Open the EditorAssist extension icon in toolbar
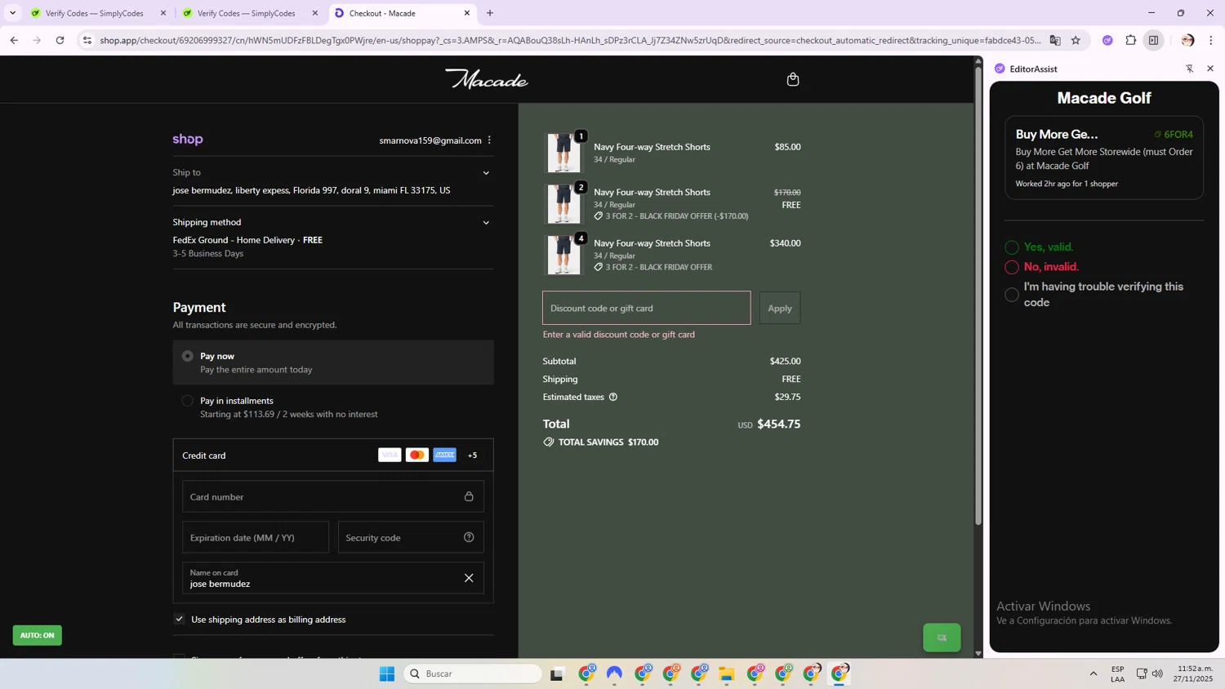Viewport: 1225px width, 689px height. click(x=1107, y=40)
